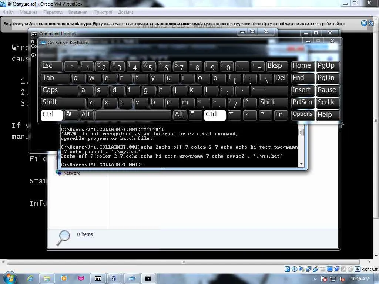Open Internet Explorer from the taskbar
The width and height of the screenshot is (379, 284).
30,279
